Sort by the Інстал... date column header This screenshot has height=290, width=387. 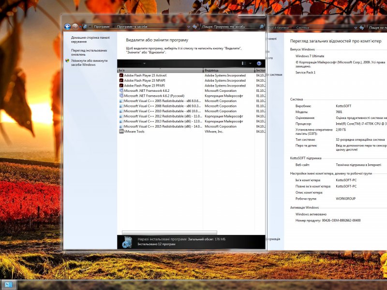[x=260, y=70]
